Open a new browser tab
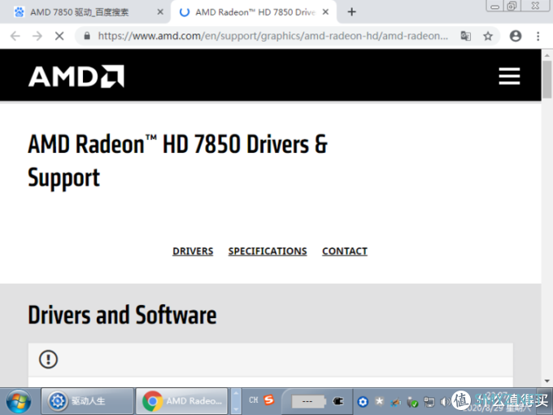The image size is (553, 415). coord(351,12)
